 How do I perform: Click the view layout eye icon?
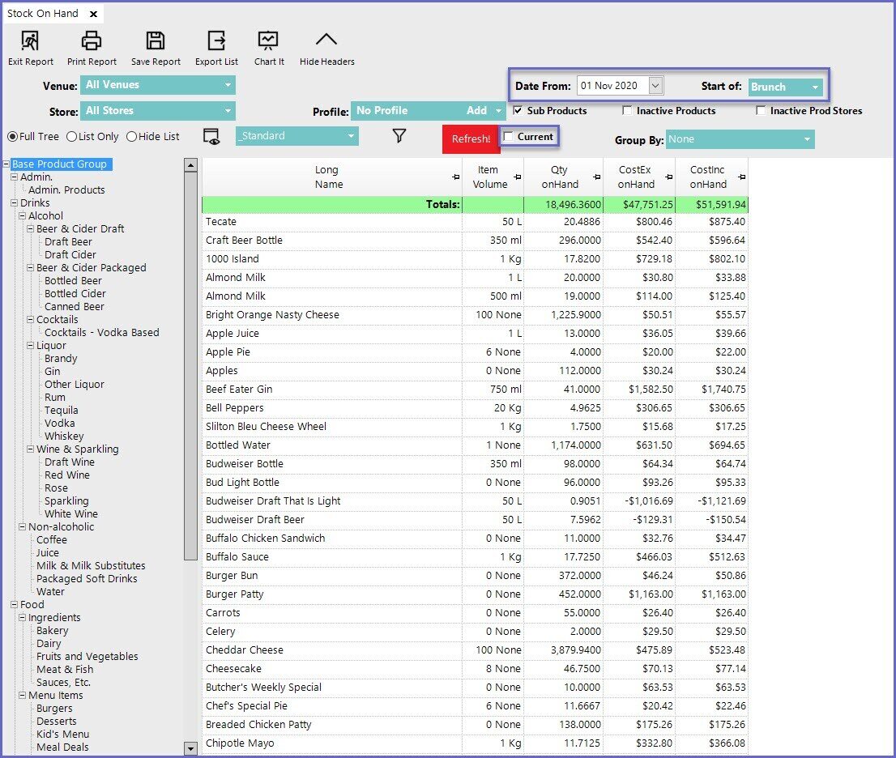pos(211,137)
